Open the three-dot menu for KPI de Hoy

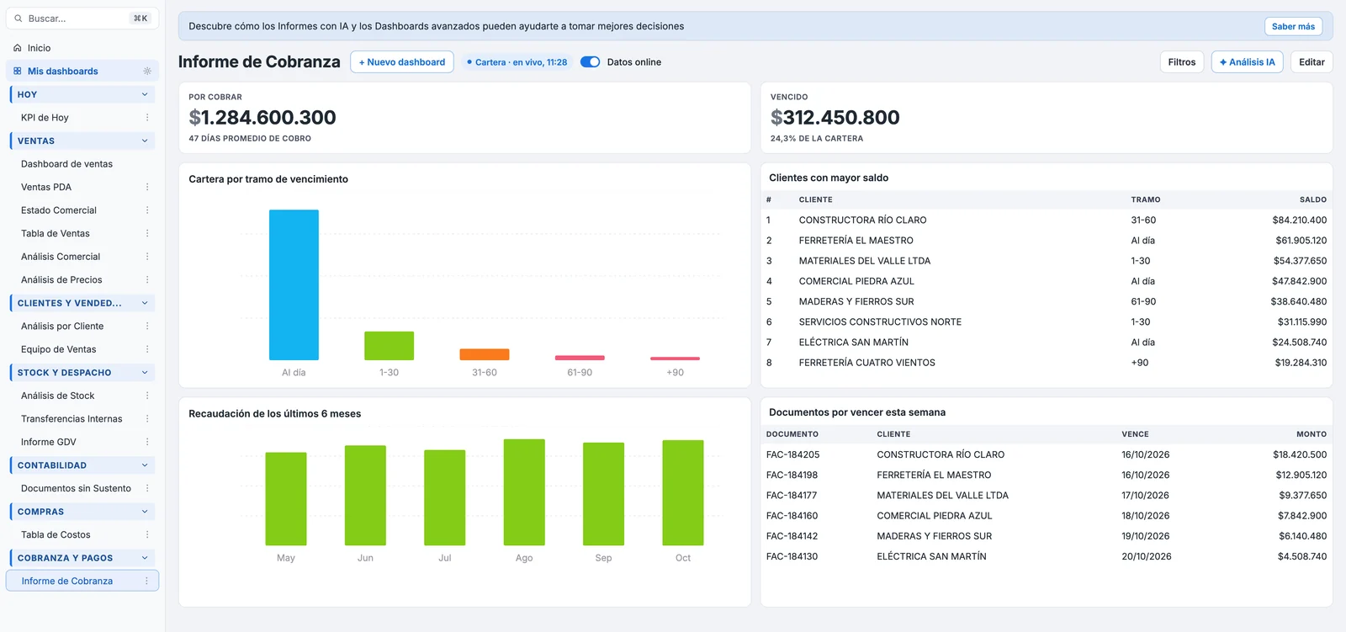tap(147, 118)
